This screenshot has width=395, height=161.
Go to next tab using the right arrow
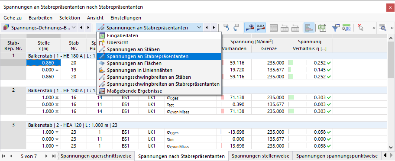[x=46, y=156]
